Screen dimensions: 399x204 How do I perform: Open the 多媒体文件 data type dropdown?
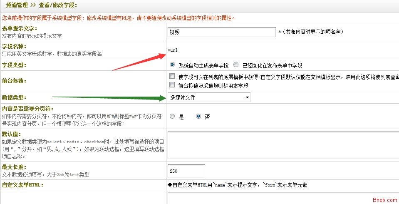[209, 97]
